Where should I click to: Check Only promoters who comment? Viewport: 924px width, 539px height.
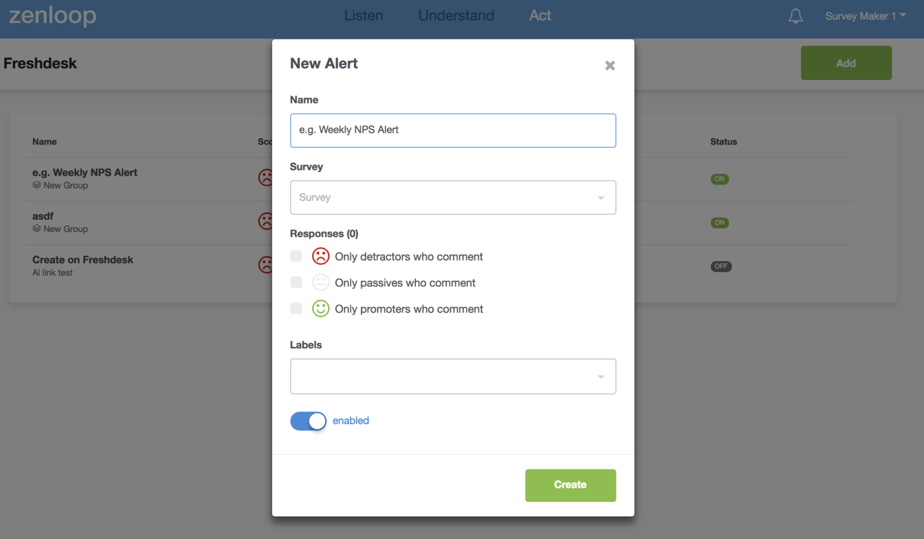click(296, 308)
